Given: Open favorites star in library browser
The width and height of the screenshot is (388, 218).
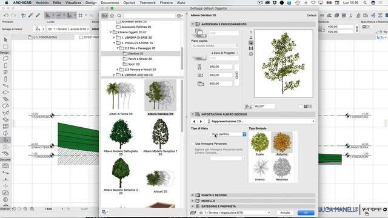Looking at the screenshot, I should click(x=112, y=16).
